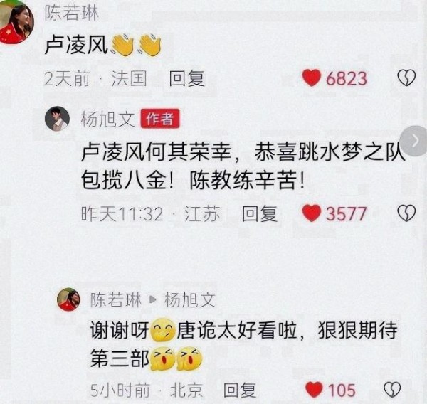Viewport: 427px width, 404px height.
Task: Tap broken heart beside 3577 likes
Action: pyautogui.click(x=406, y=213)
